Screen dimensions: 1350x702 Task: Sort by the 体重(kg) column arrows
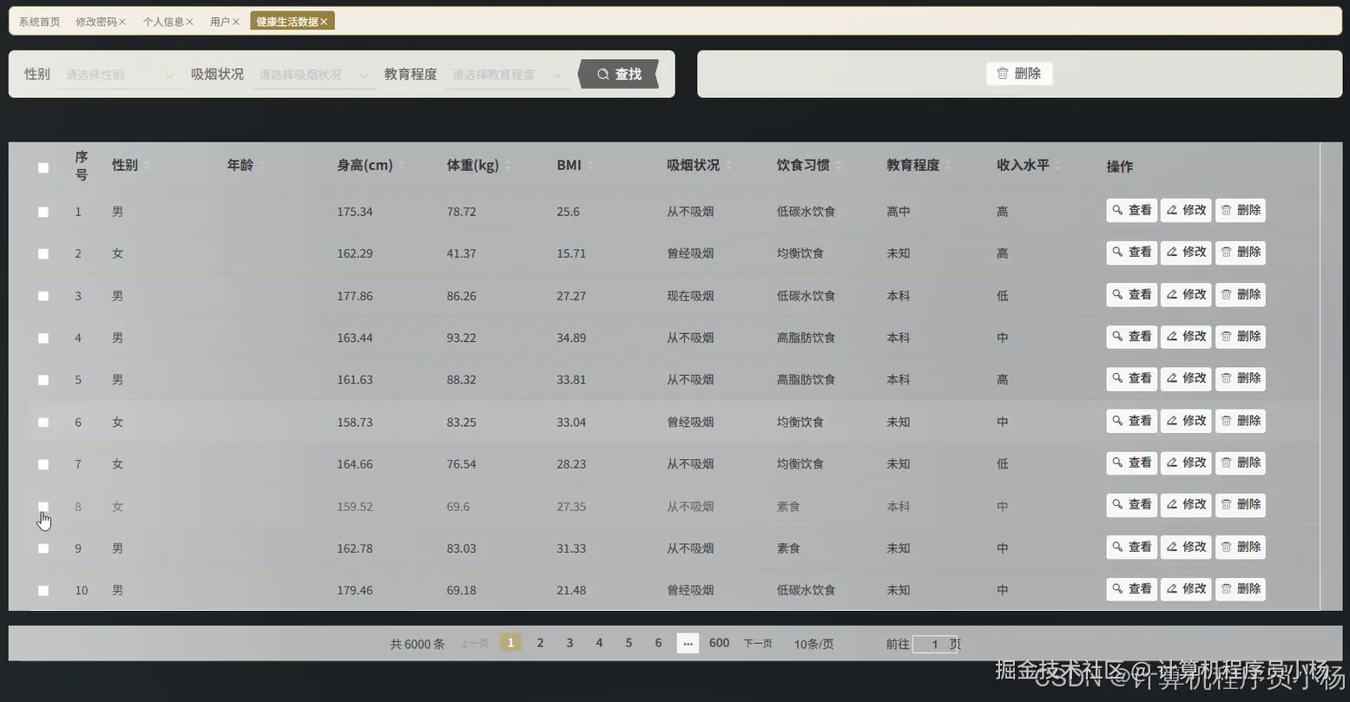coord(507,166)
